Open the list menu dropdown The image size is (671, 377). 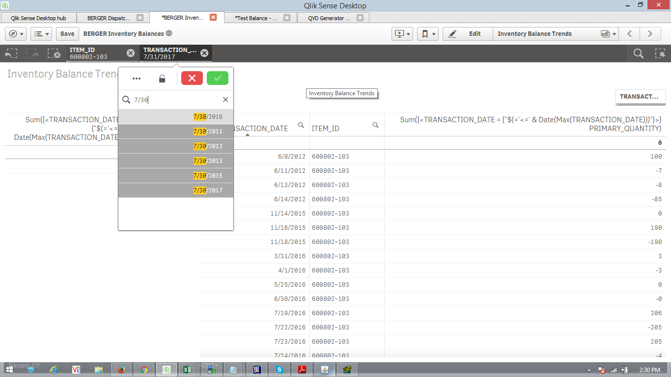pos(41,34)
